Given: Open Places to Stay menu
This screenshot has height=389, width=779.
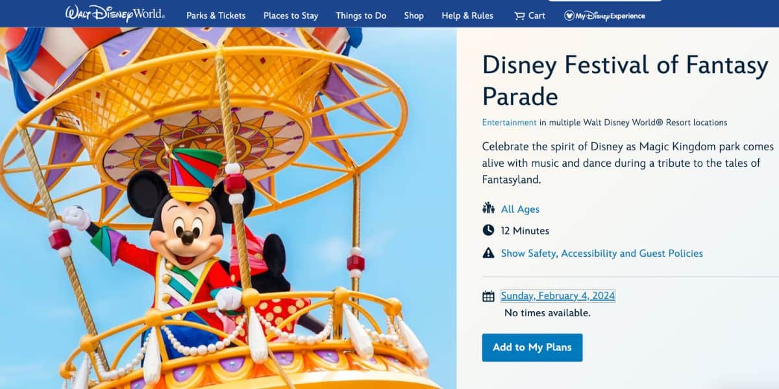Looking at the screenshot, I should (x=291, y=16).
